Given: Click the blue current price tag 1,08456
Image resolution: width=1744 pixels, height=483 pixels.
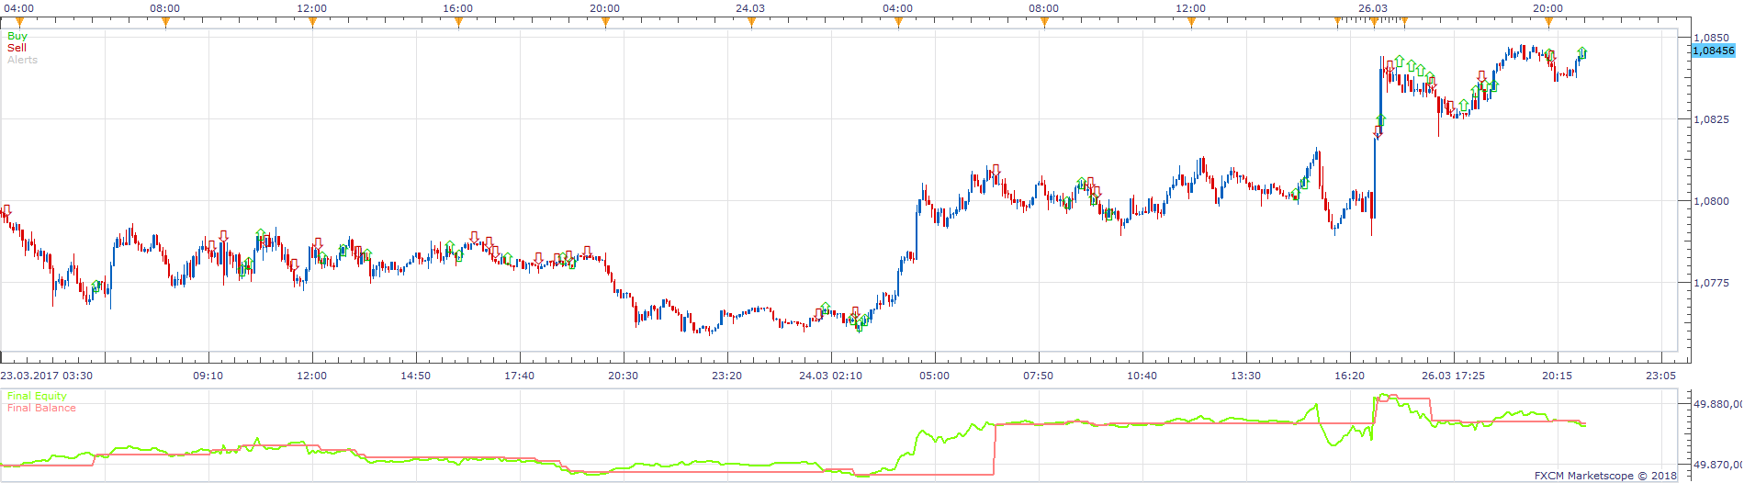Looking at the screenshot, I should pos(1713,51).
